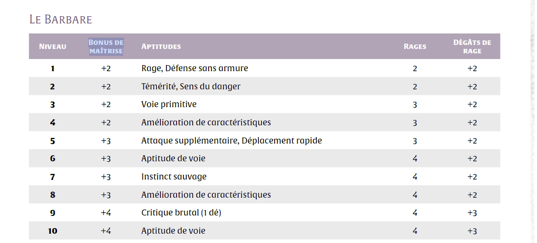Screen dimensions: 537x243
Task: Click the +4 mastery bonus for level 9
Action: 106,213
